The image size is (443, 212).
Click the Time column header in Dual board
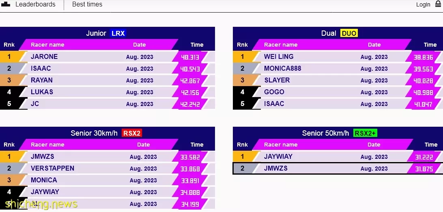coord(430,45)
